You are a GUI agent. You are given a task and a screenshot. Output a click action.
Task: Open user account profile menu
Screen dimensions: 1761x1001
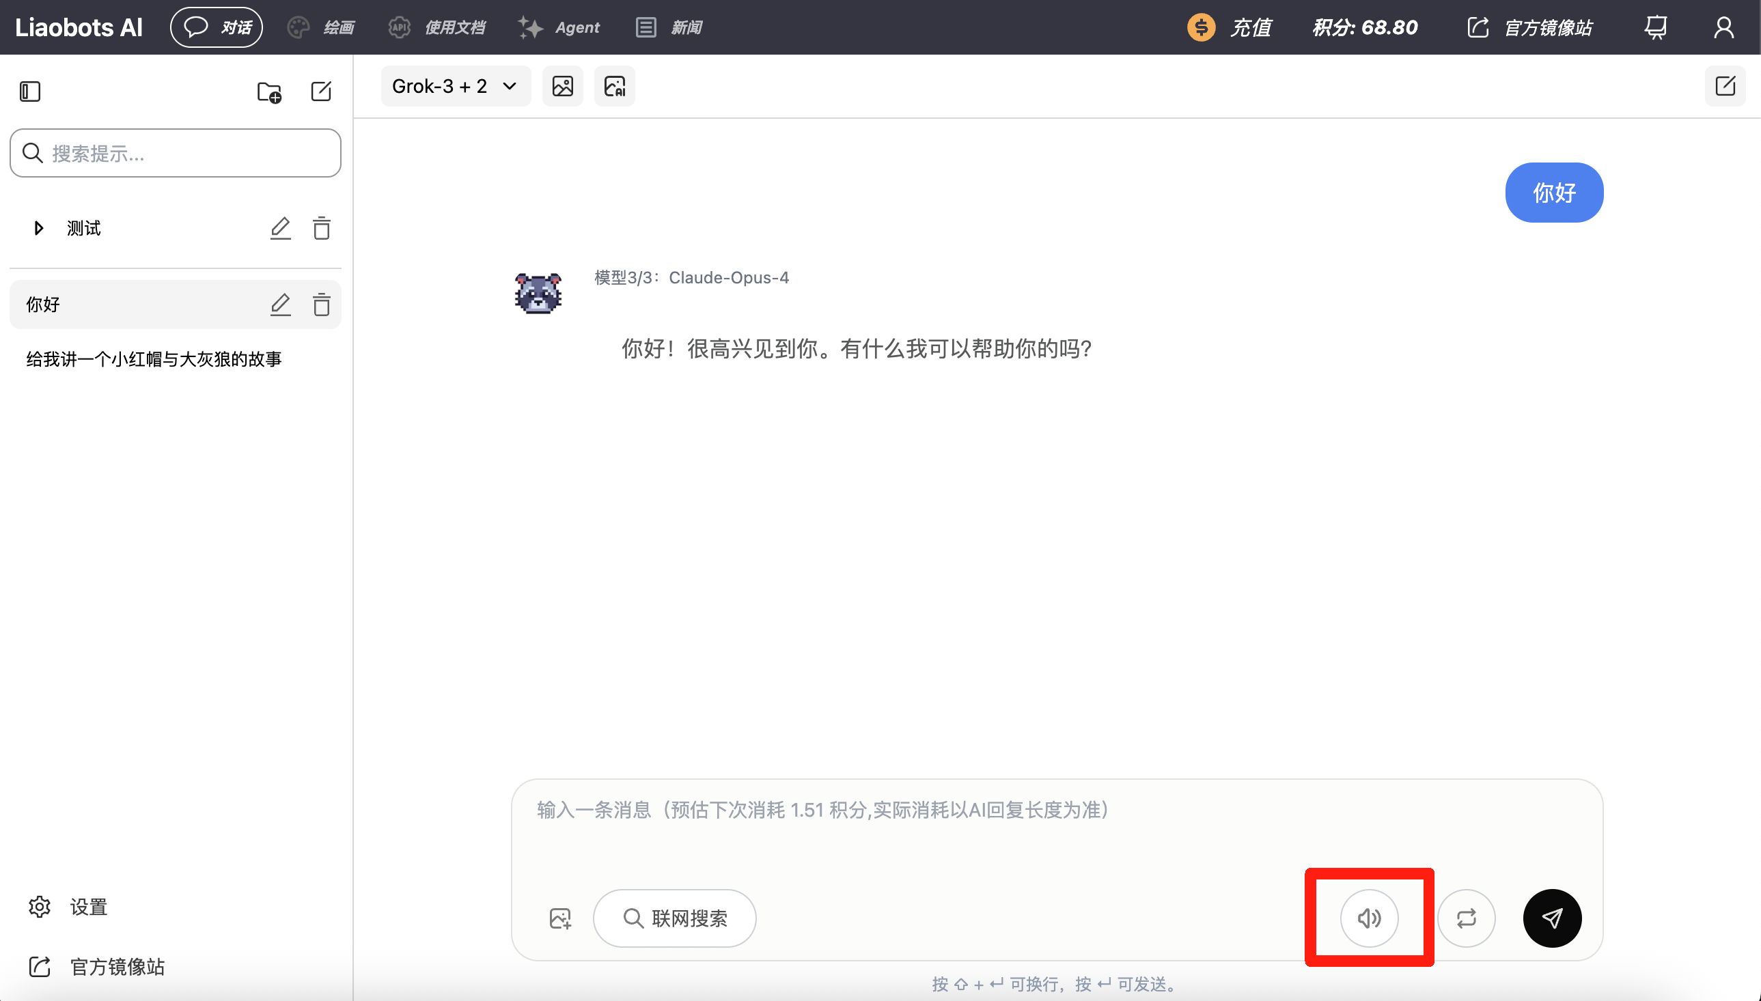[x=1723, y=27]
